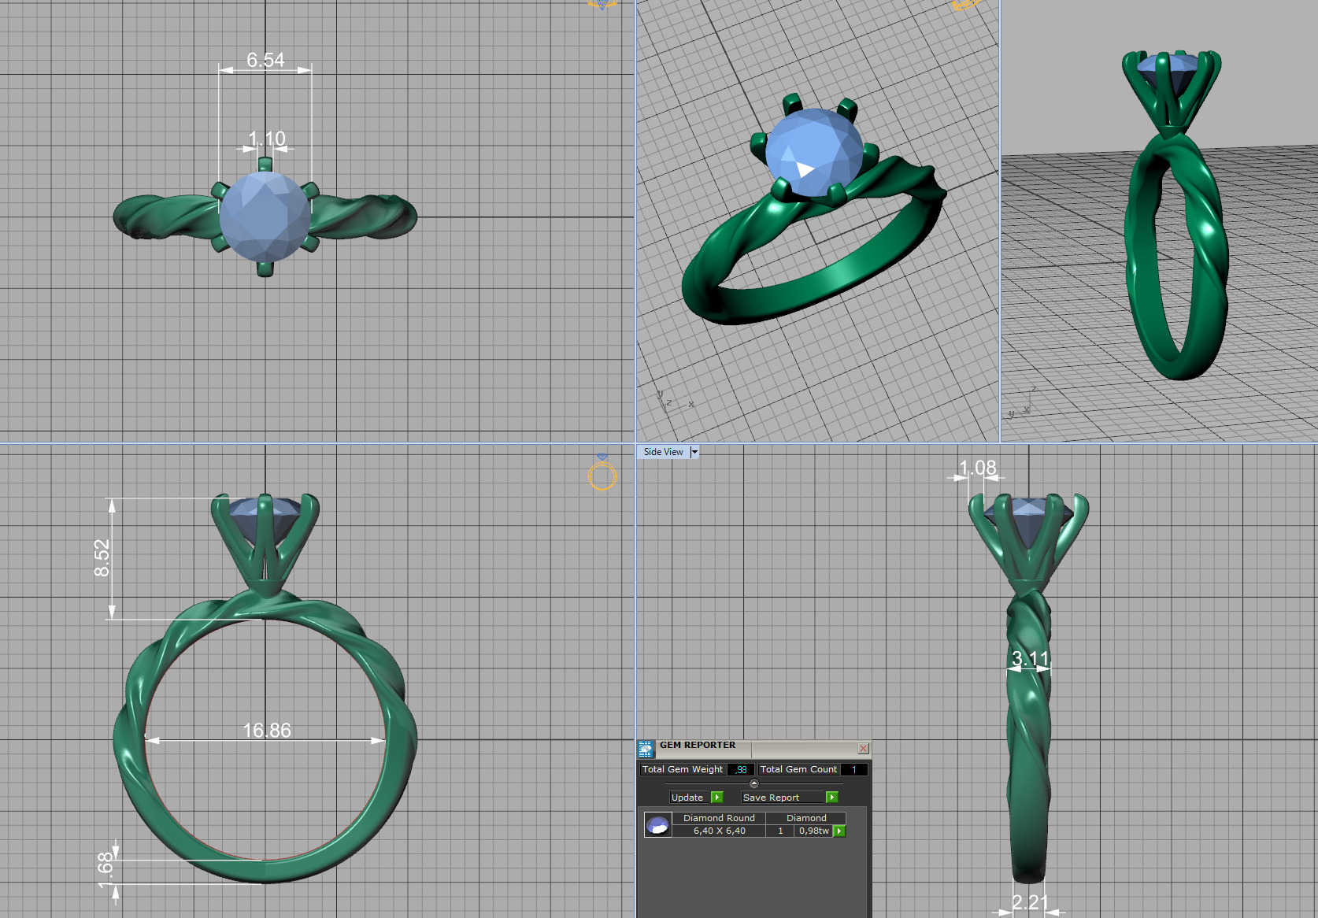The width and height of the screenshot is (1318, 918).
Task: Click the Gem Reporter panel icon
Action: (x=646, y=748)
